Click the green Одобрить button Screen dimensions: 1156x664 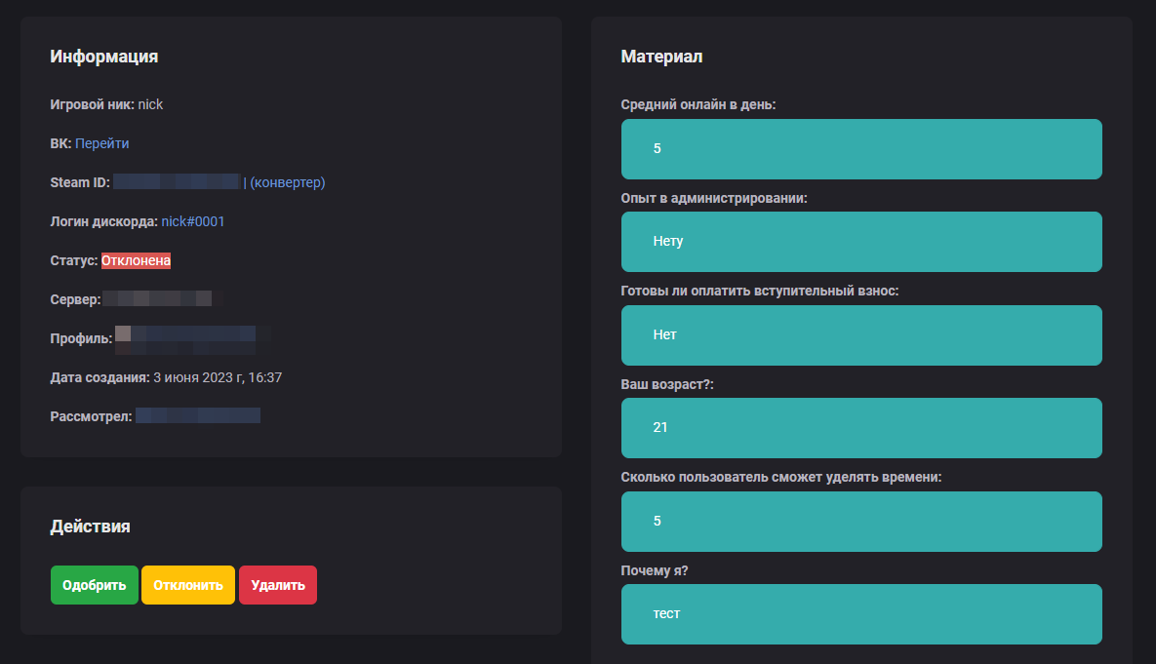[94, 585]
